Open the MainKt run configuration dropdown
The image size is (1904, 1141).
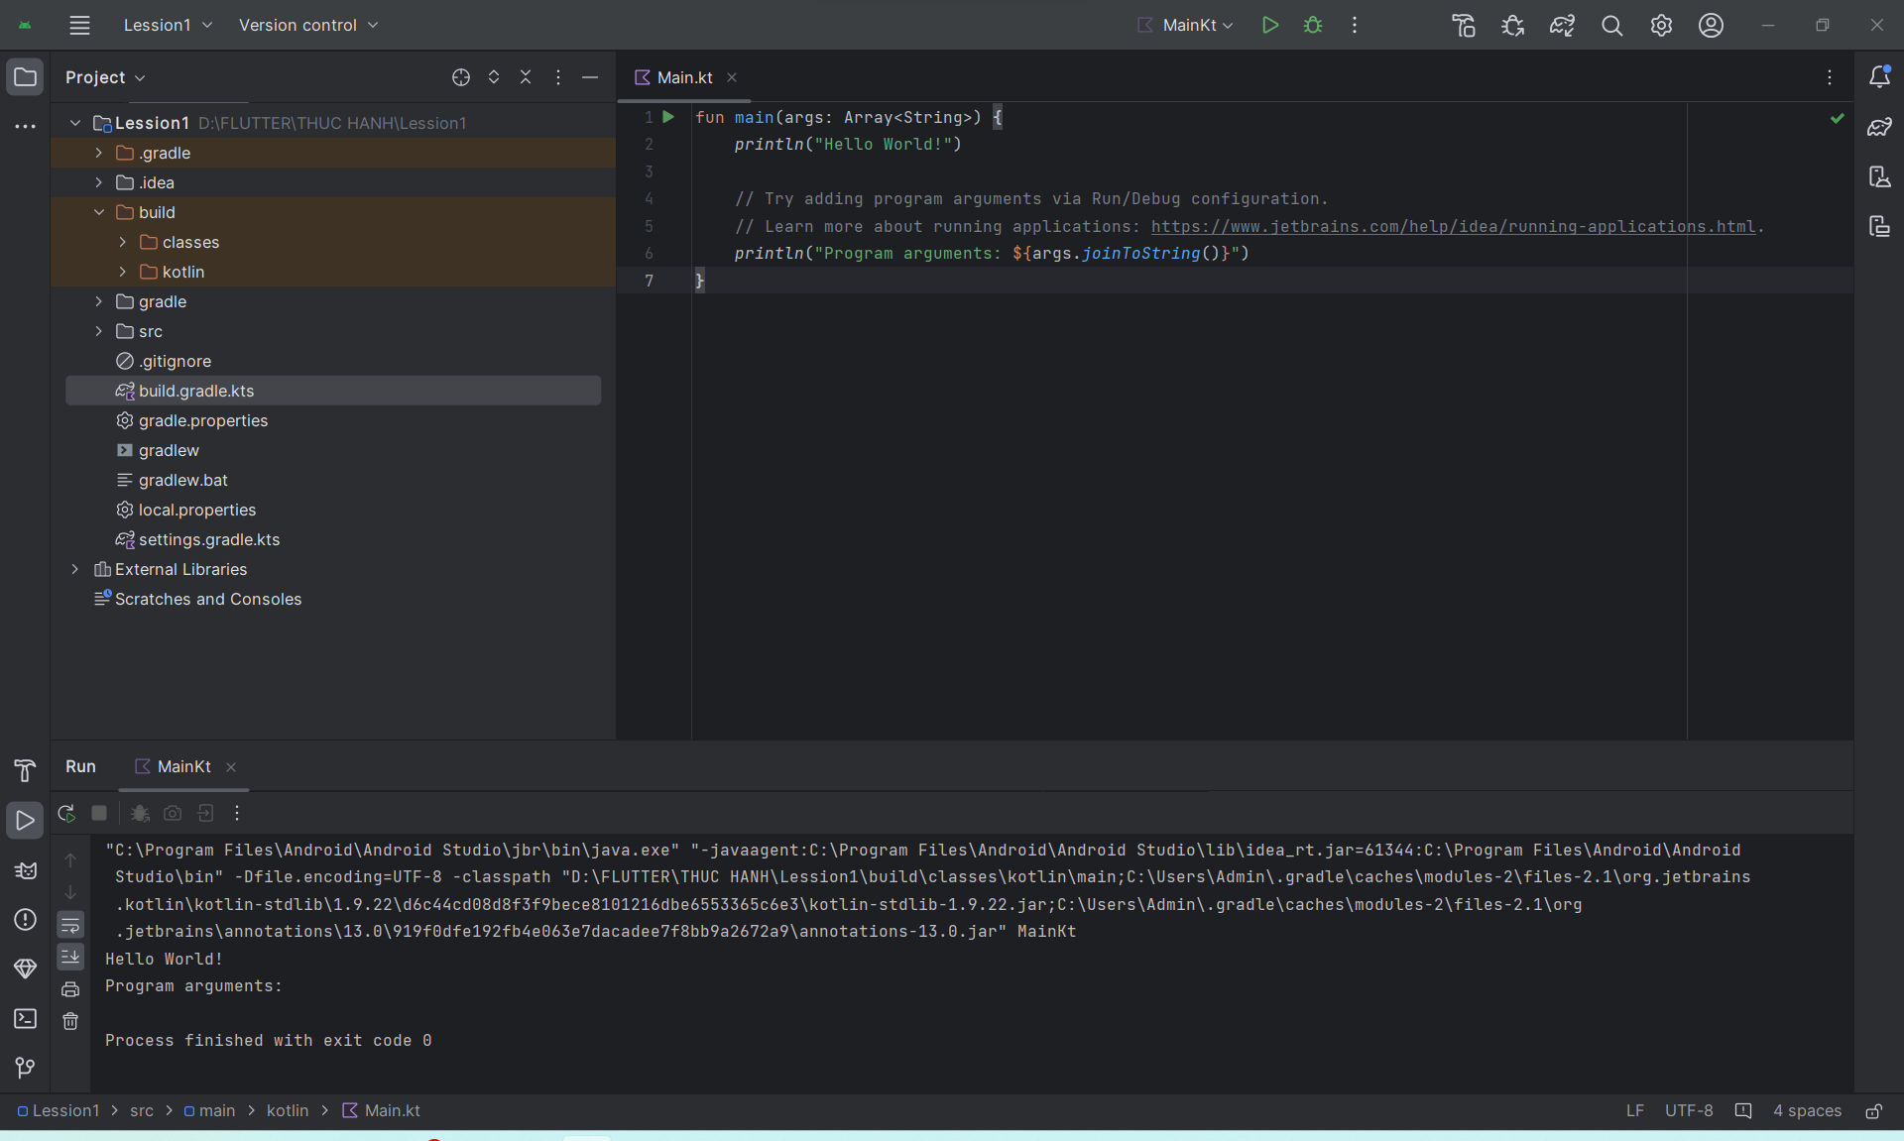point(1186,26)
